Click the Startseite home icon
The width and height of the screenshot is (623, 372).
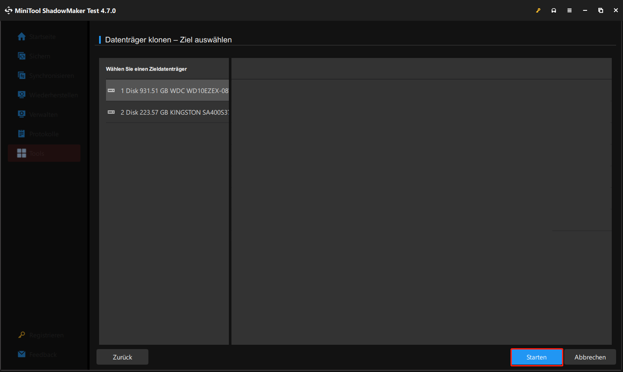(22, 37)
